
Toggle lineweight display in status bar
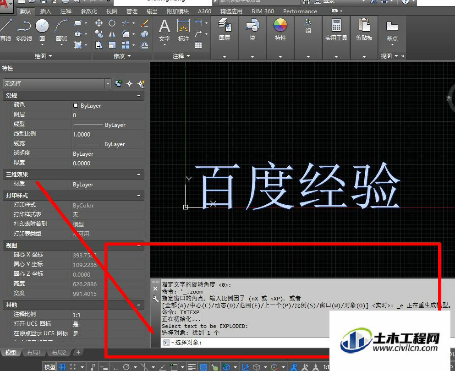[192, 367]
